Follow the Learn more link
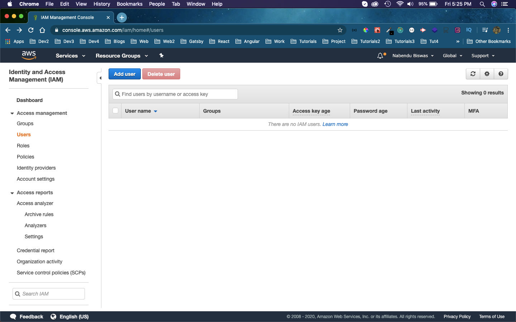Viewport: 516px width, 322px height. coord(335,124)
